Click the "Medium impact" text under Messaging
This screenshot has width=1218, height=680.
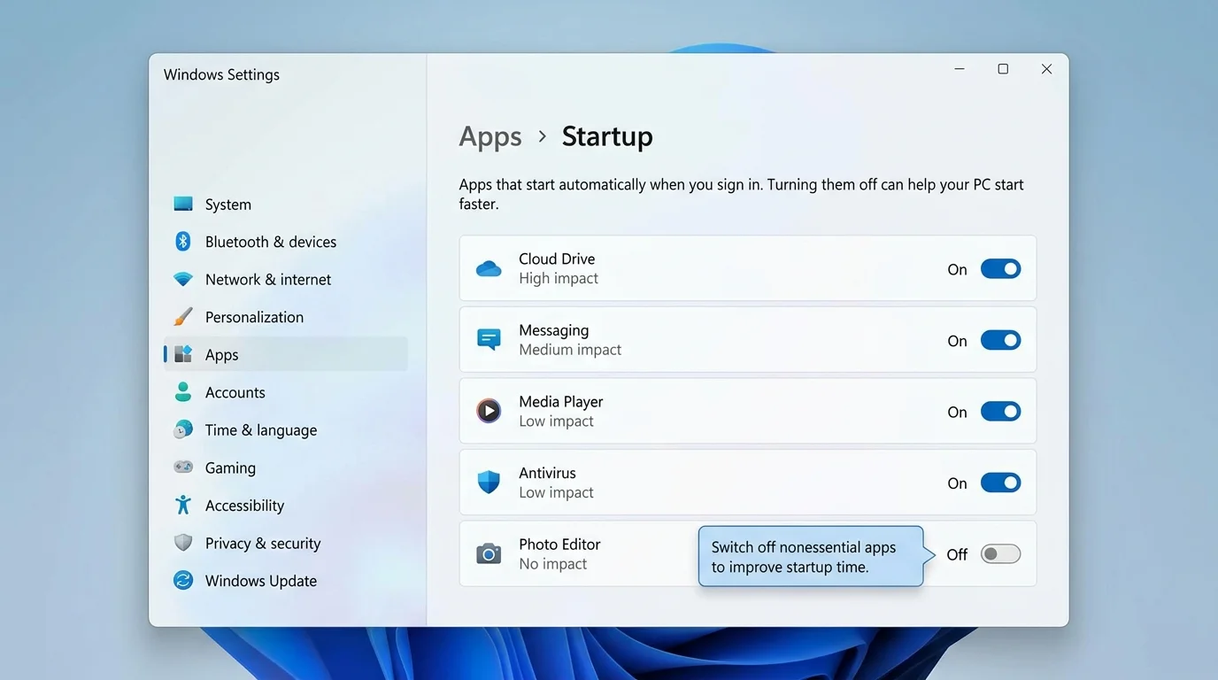pos(570,350)
